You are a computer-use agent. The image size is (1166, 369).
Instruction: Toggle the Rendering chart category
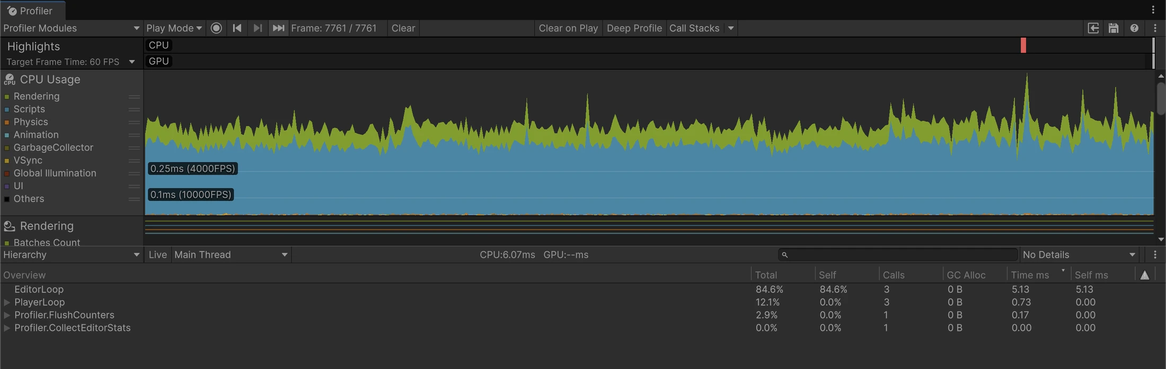click(7, 96)
